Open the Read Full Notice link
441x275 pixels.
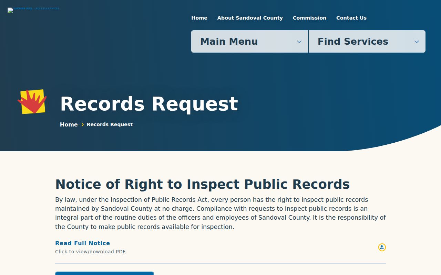coord(82,243)
